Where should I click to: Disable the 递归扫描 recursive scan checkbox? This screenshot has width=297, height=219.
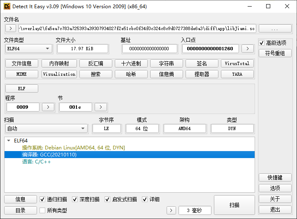[x=42, y=199]
